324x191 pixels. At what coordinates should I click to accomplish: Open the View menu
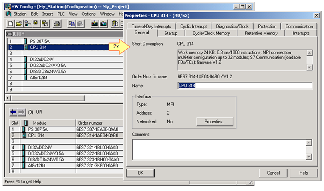click(x=73, y=14)
